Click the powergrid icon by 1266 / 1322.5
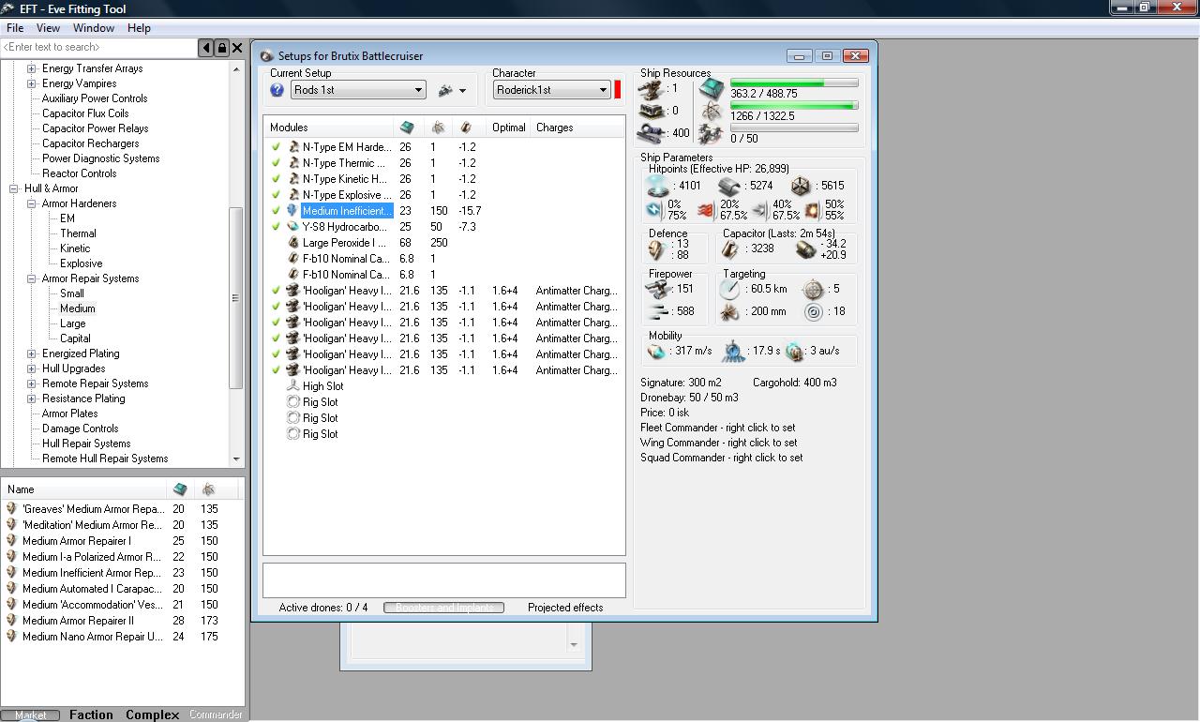Image resolution: width=1200 pixels, height=722 pixels. [x=712, y=112]
